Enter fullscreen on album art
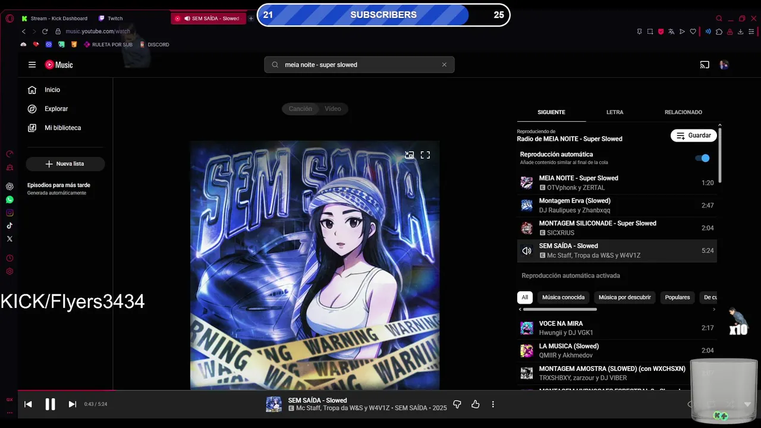 click(425, 155)
